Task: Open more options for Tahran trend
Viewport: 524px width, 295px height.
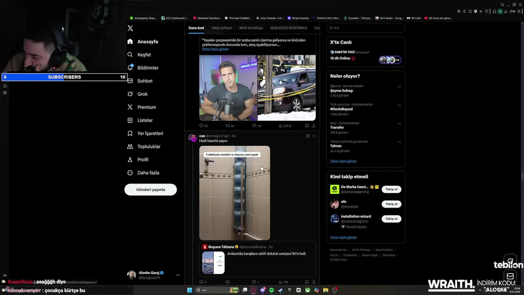Action: [x=400, y=142]
